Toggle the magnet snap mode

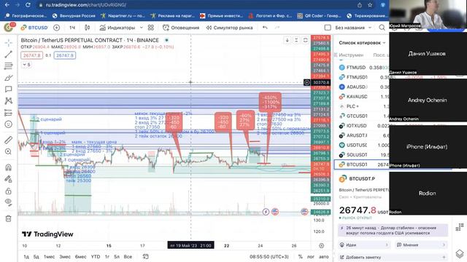point(8,167)
